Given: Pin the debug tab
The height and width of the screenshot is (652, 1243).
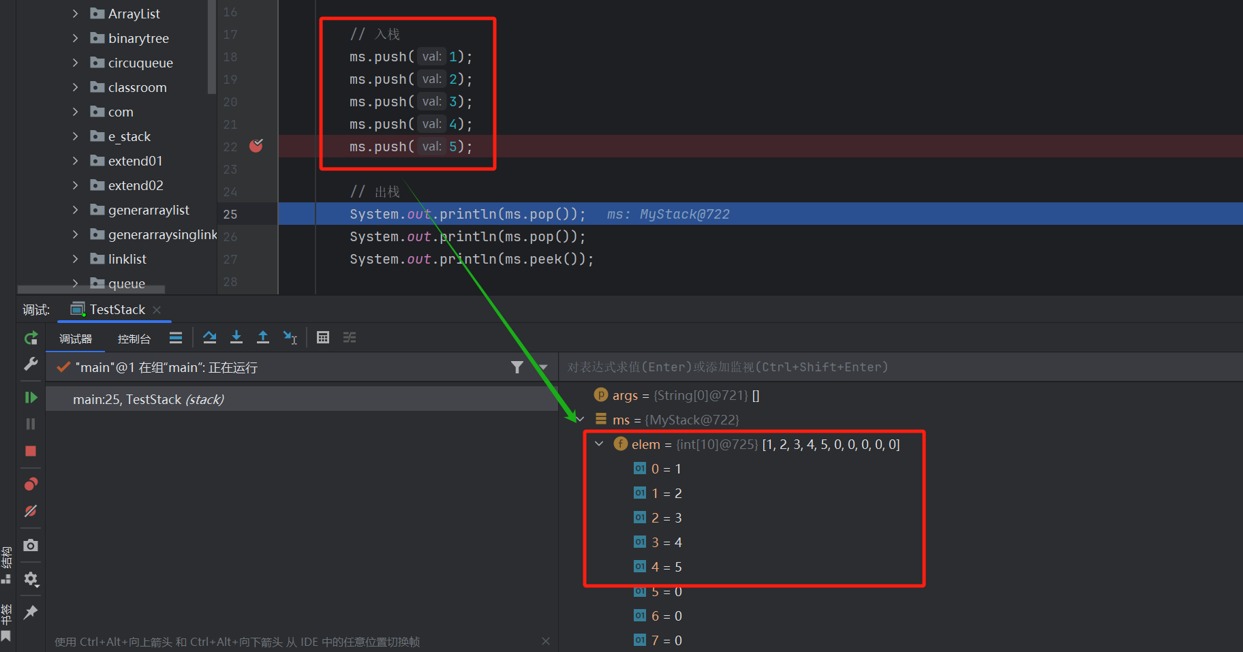Looking at the screenshot, I should pos(31,612).
